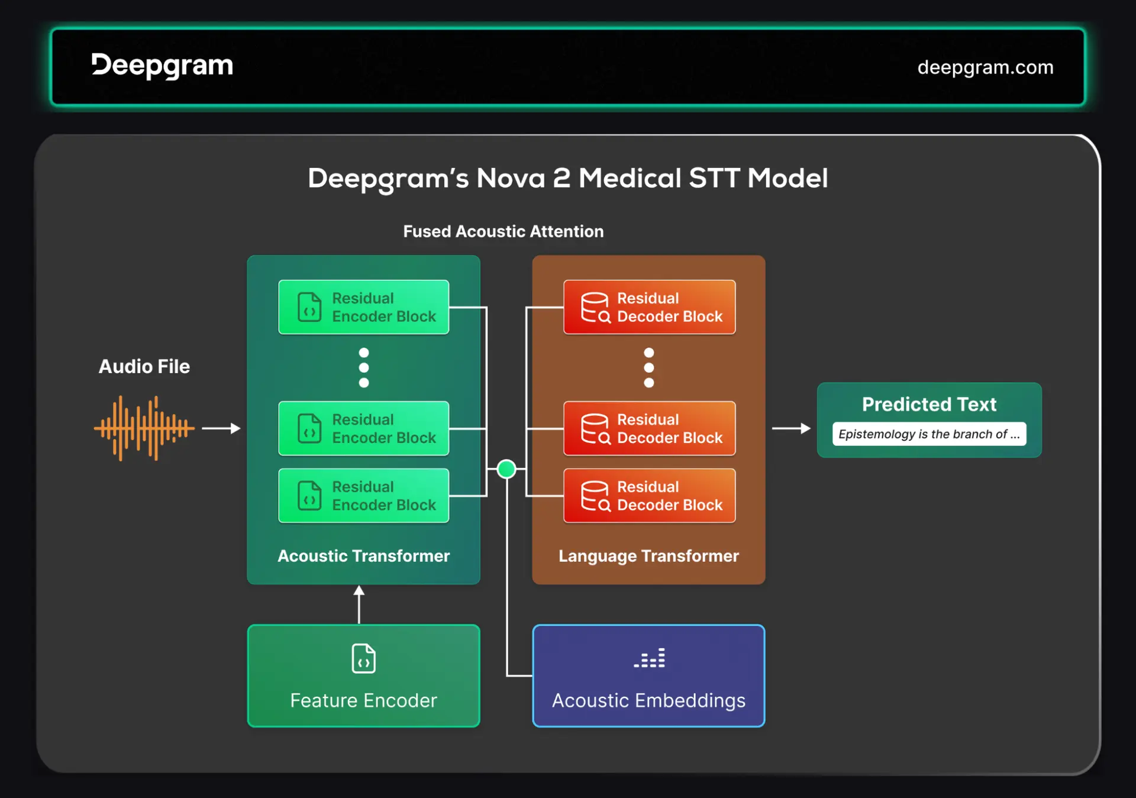Open the deepgram.com link in the header

click(x=985, y=67)
